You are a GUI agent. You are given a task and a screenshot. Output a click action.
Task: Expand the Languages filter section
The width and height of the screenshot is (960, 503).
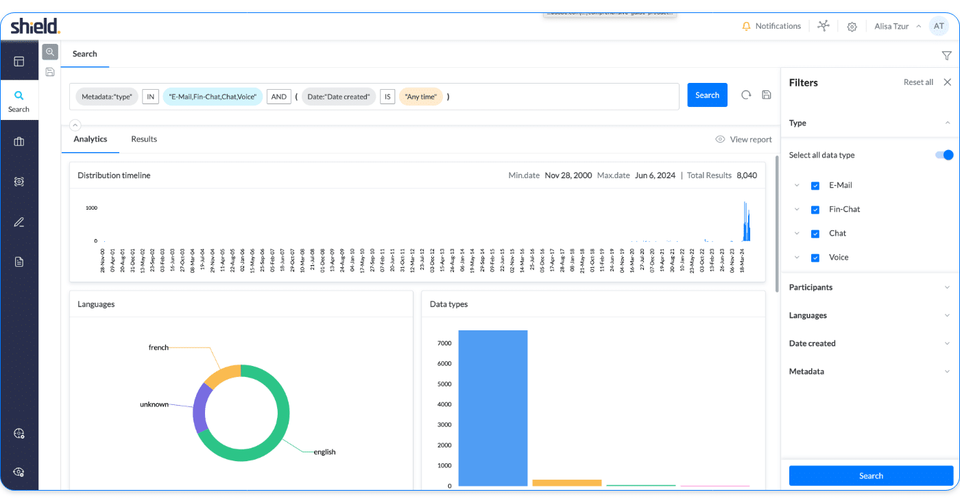pyautogui.click(x=948, y=315)
